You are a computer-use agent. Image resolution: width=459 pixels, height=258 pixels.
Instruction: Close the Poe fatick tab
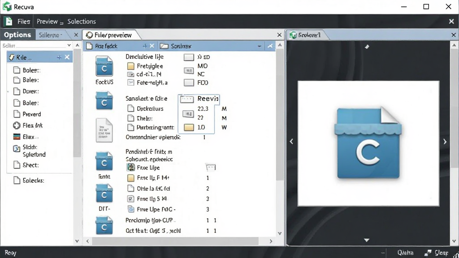point(152,46)
